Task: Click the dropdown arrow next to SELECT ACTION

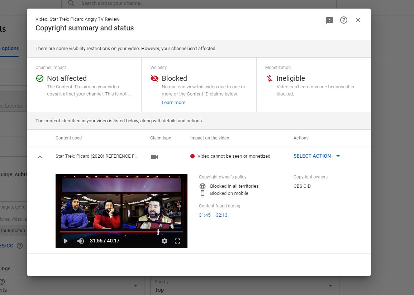Action: click(x=338, y=156)
